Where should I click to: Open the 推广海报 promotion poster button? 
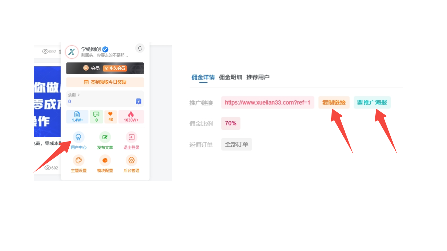[x=372, y=102]
